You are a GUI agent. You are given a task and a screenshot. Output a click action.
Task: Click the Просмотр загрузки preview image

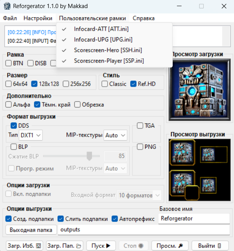200,90
